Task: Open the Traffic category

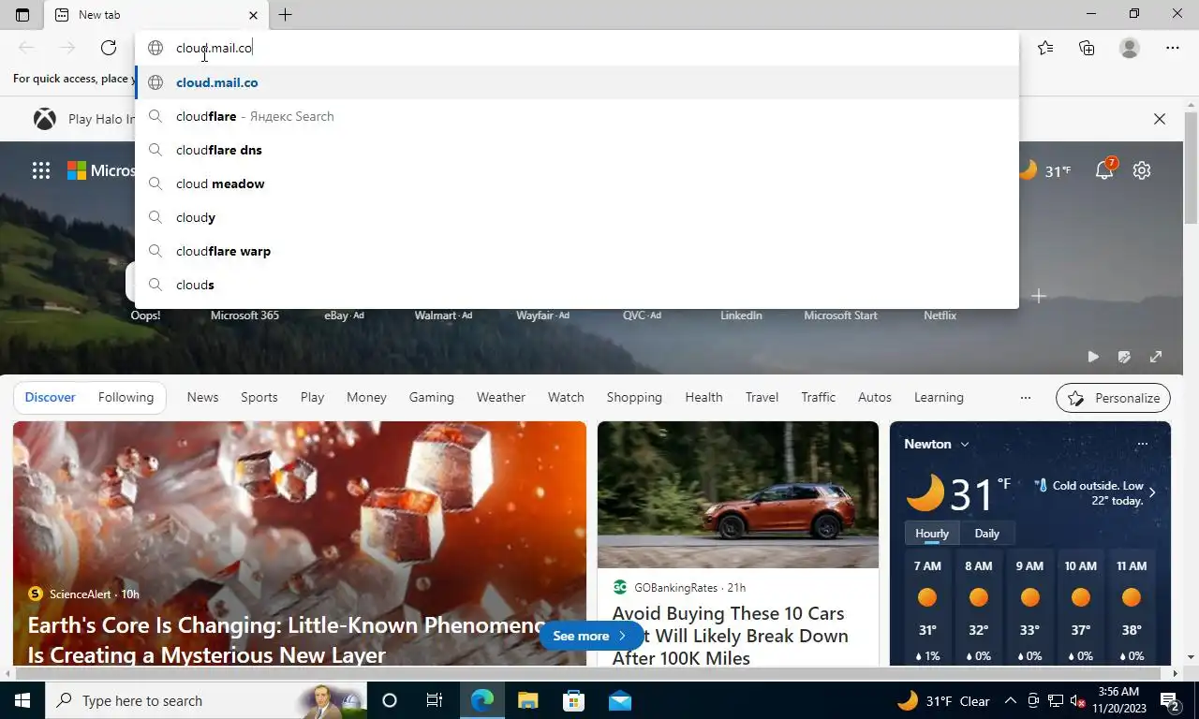Action: (x=818, y=397)
